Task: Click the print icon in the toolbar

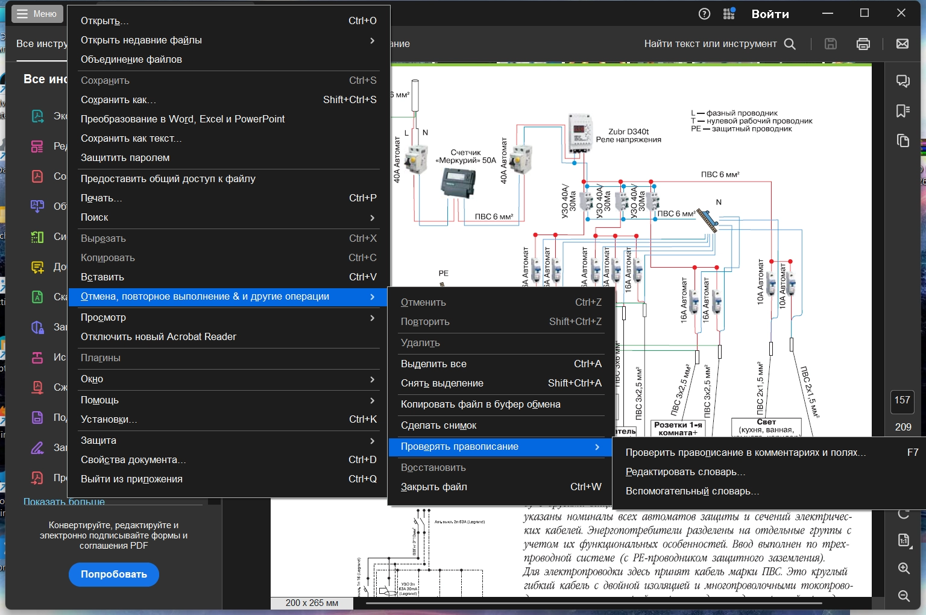Action: (863, 43)
